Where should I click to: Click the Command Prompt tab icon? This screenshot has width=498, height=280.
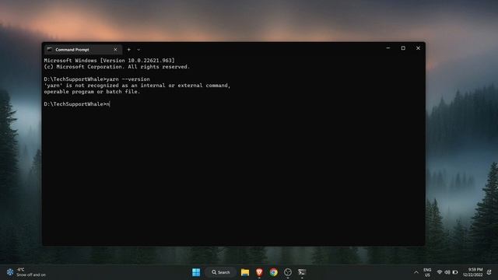click(50, 50)
